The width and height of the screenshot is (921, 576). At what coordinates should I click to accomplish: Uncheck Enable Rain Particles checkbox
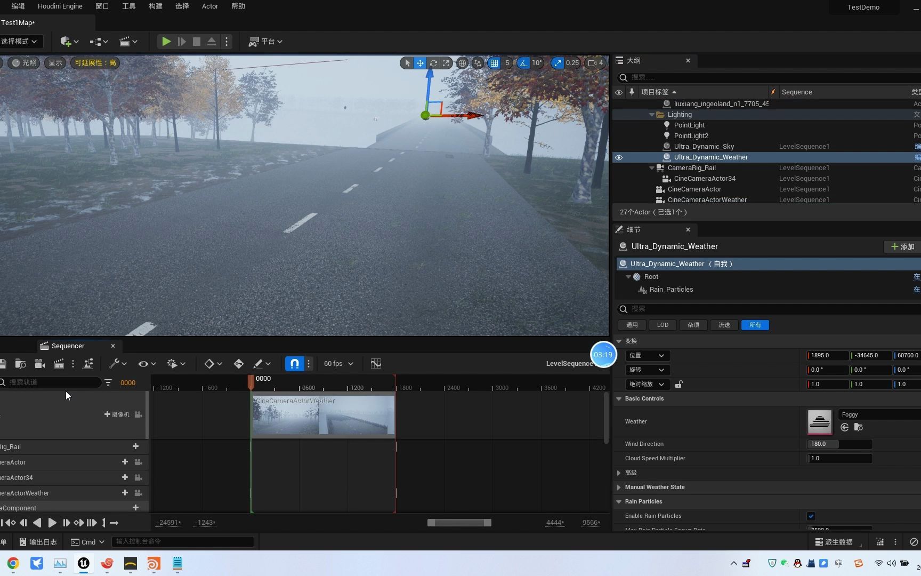click(811, 516)
